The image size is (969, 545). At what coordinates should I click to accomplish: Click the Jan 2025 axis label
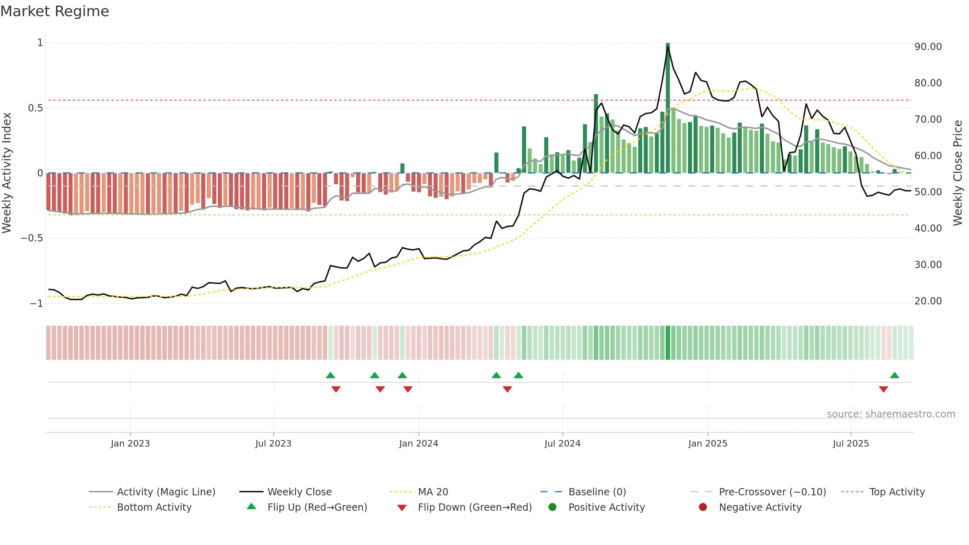coord(708,443)
